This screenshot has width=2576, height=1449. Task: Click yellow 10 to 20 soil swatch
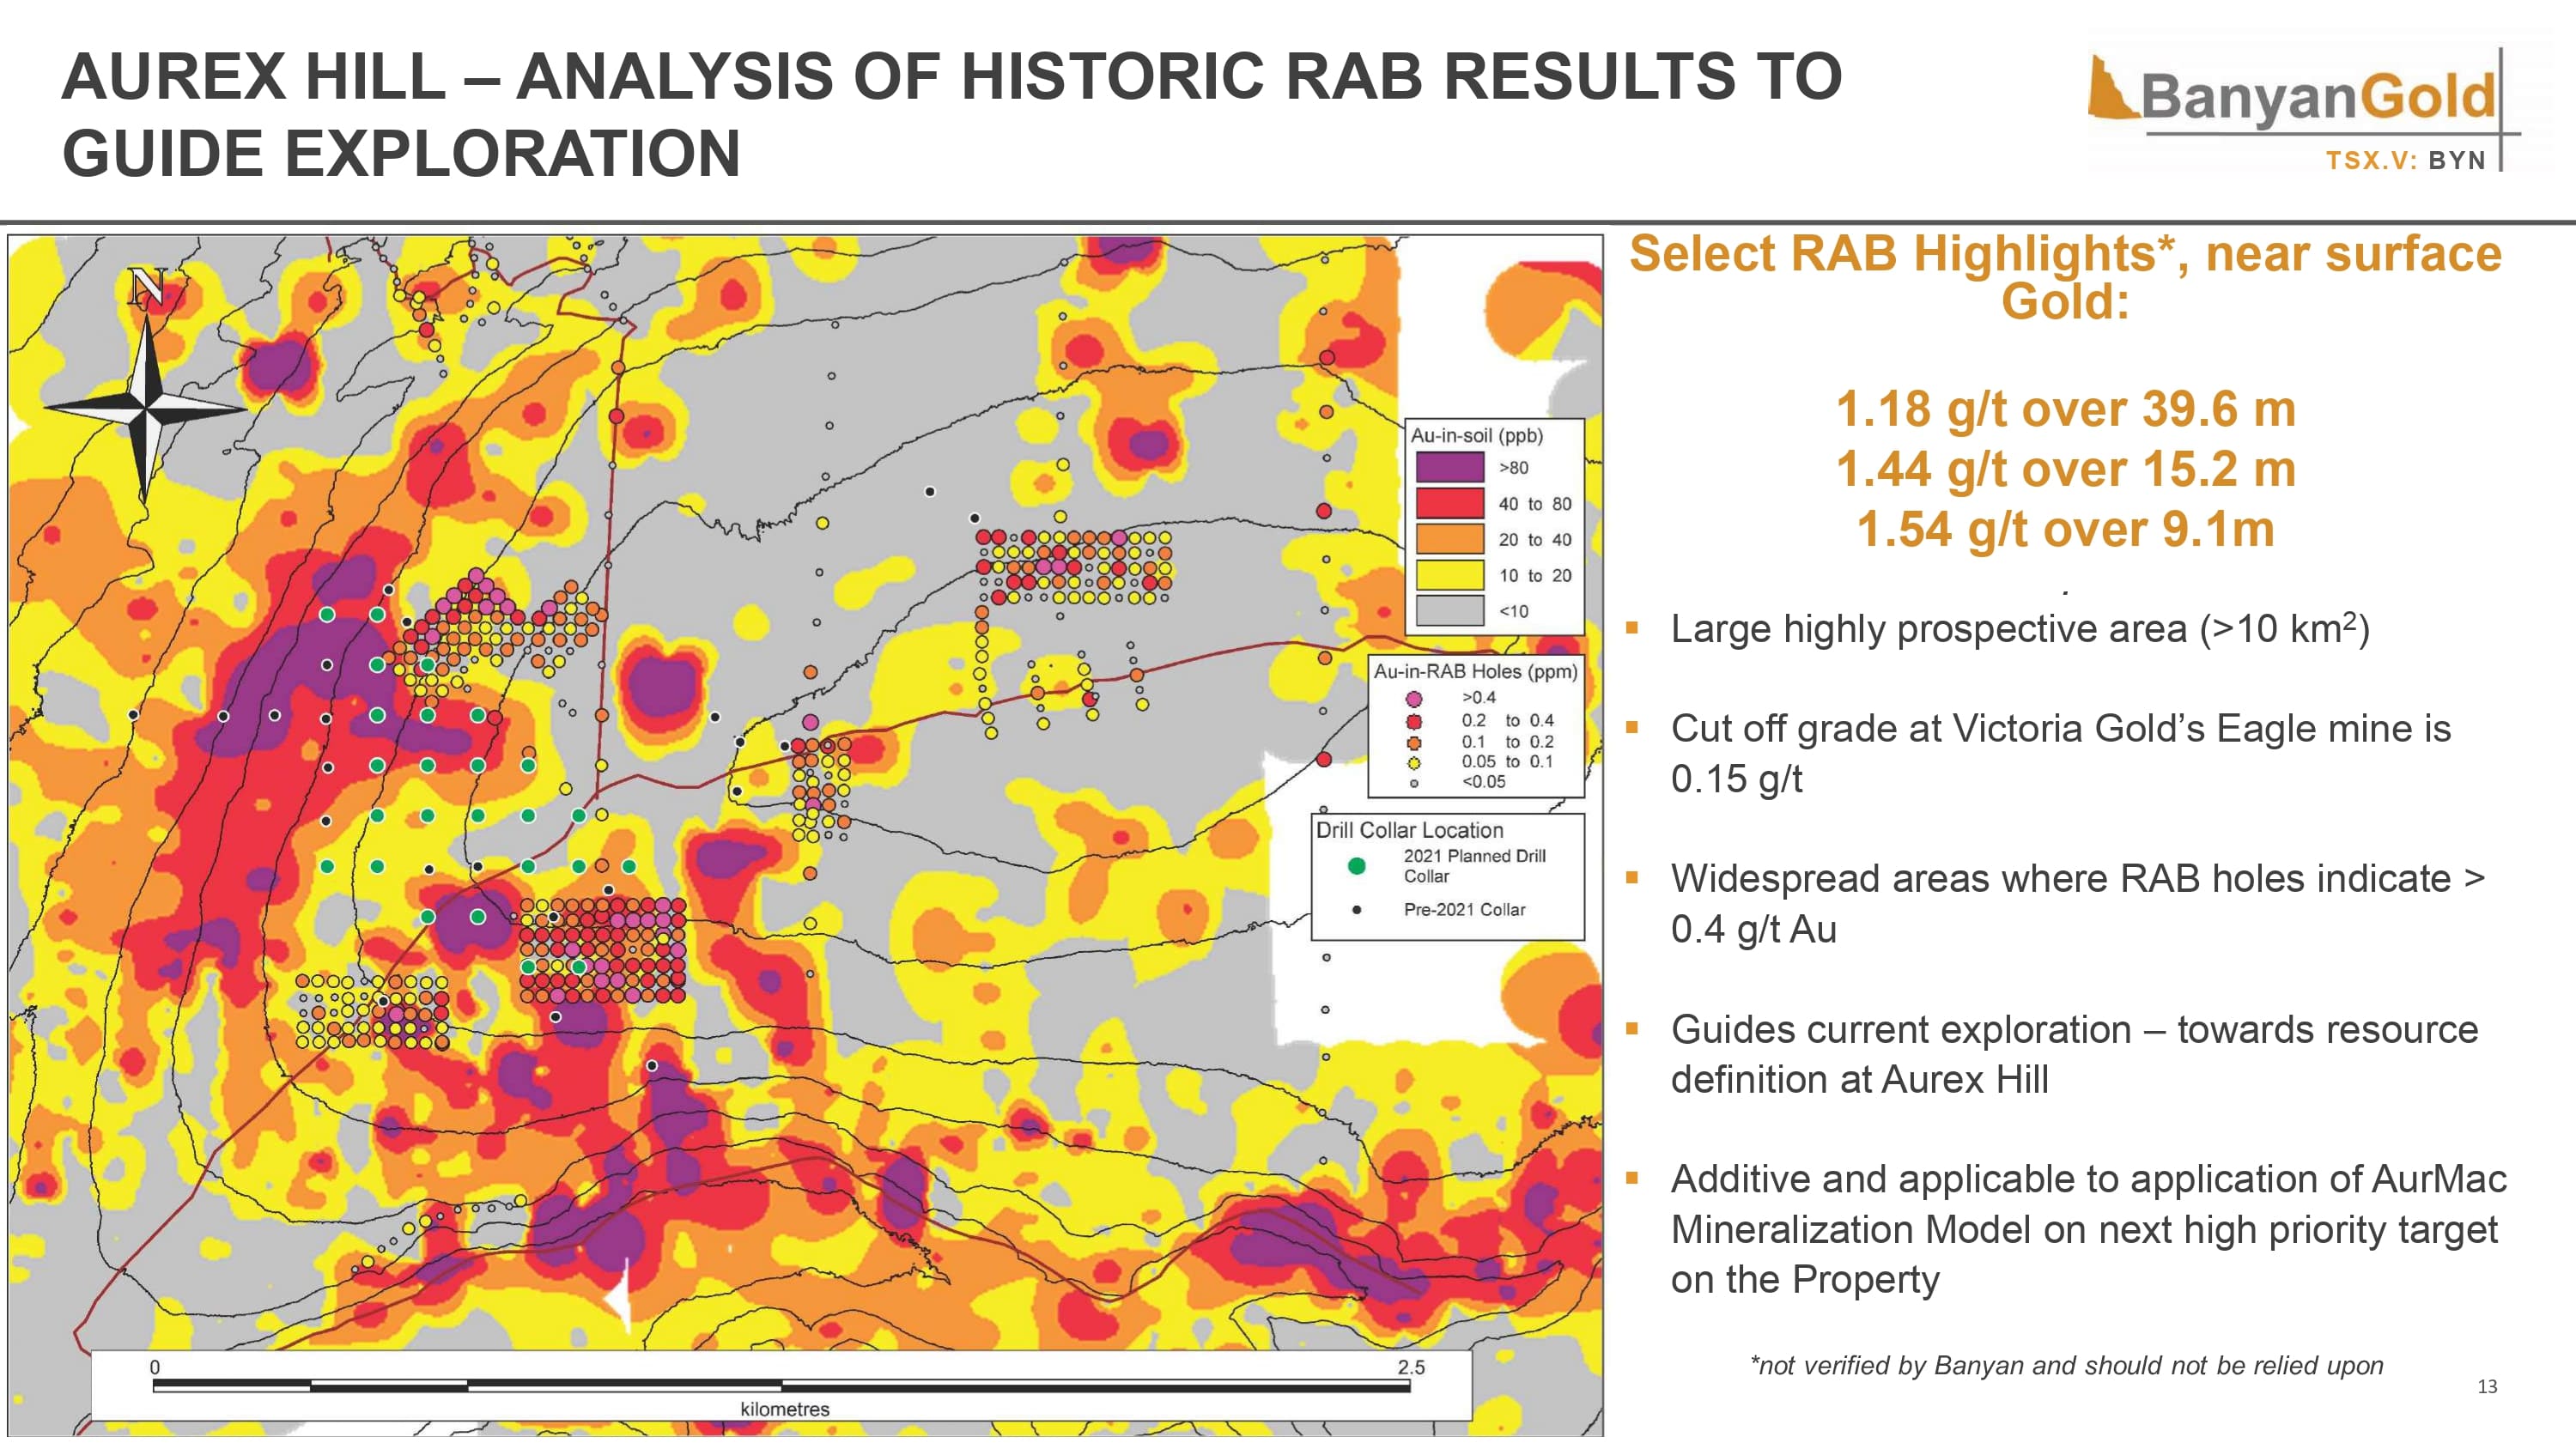coord(1449,575)
